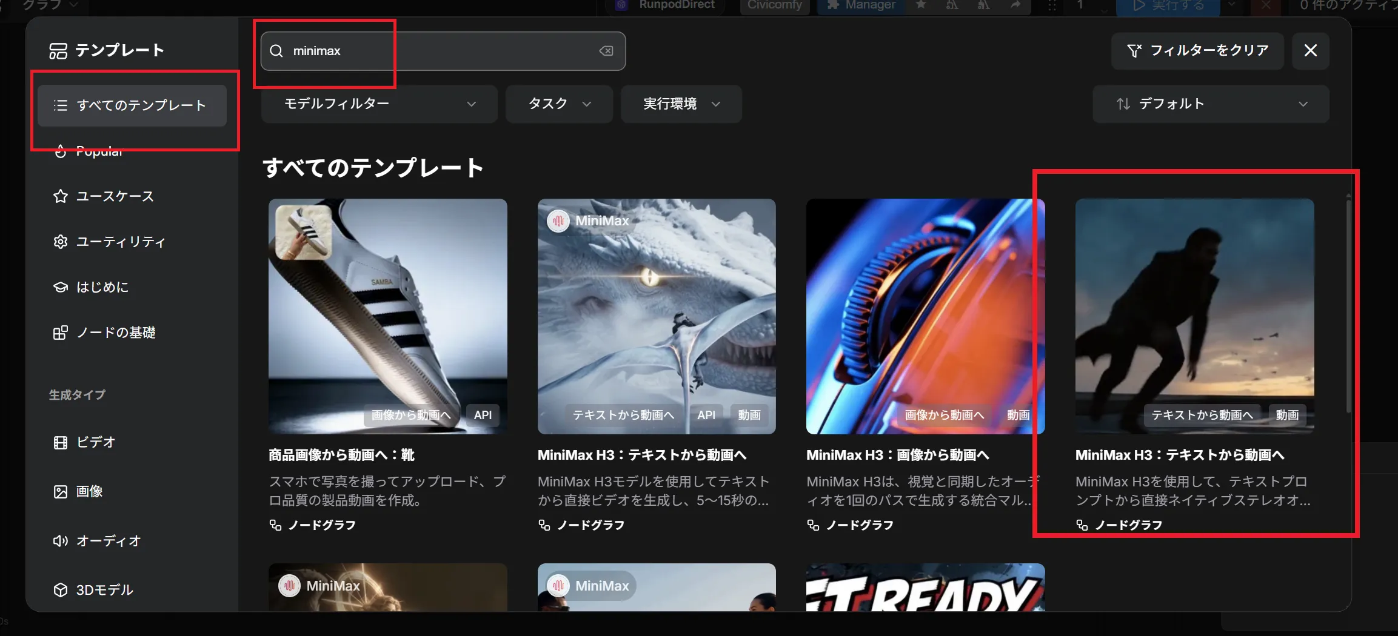Click the cube icon beside 3Dモデル
The height and width of the screenshot is (636, 1398).
(61, 590)
